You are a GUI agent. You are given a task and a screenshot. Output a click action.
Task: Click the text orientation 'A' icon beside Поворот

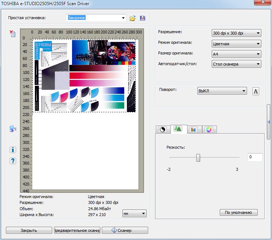(x=256, y=91)
